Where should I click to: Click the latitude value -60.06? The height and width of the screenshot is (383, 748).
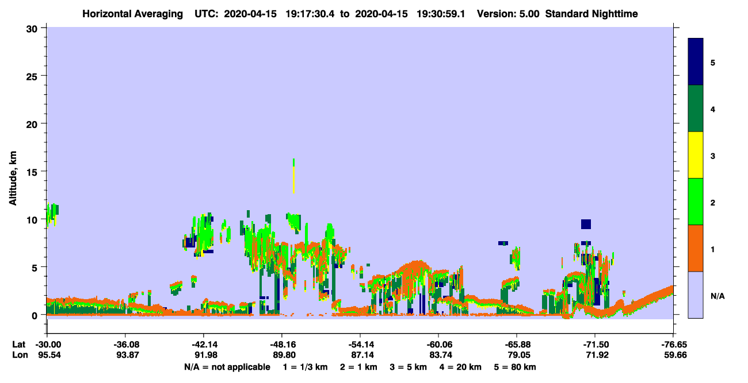pyautogui.click(x=438, y=344)
